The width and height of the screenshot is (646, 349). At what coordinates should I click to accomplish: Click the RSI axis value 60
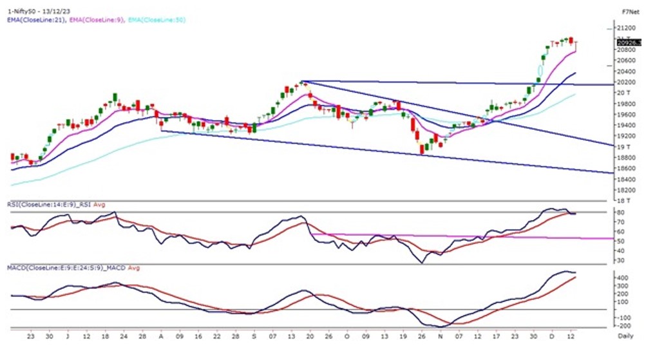pyautogui.click(x=620, y=232)
